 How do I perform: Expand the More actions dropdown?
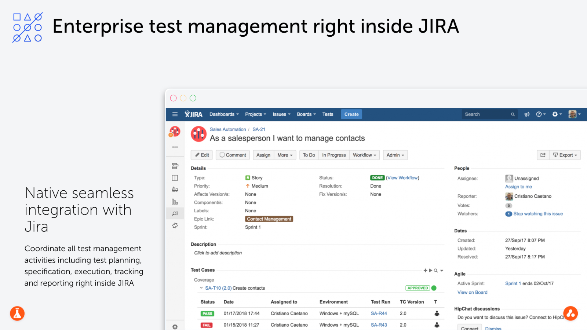point(285,155)
